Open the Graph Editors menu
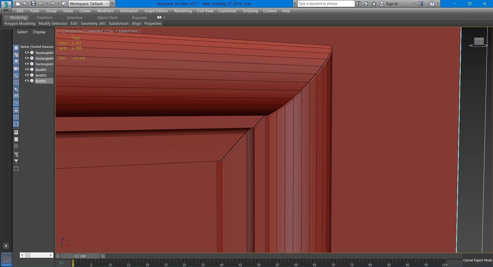 [156, 11]
